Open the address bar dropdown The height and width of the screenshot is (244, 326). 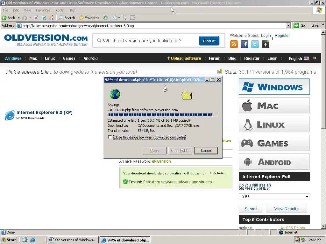(x=288, y=25)
